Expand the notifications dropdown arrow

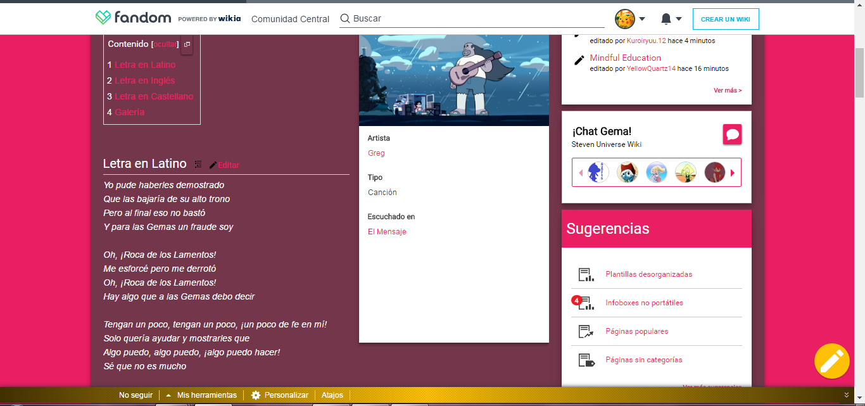point(679,19)
